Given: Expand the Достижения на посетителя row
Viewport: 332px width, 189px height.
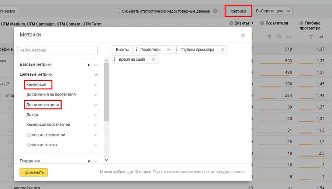Looking at the screenshot, I should pyautogui.click(x=96, y=95).
